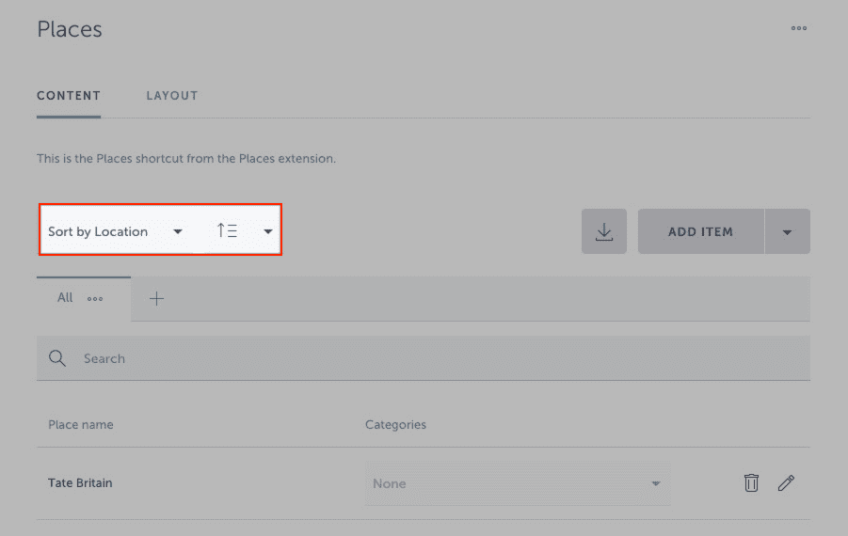Open the All tab's ellipsis options
The image size is (848, 536).
tap(95, 299)
